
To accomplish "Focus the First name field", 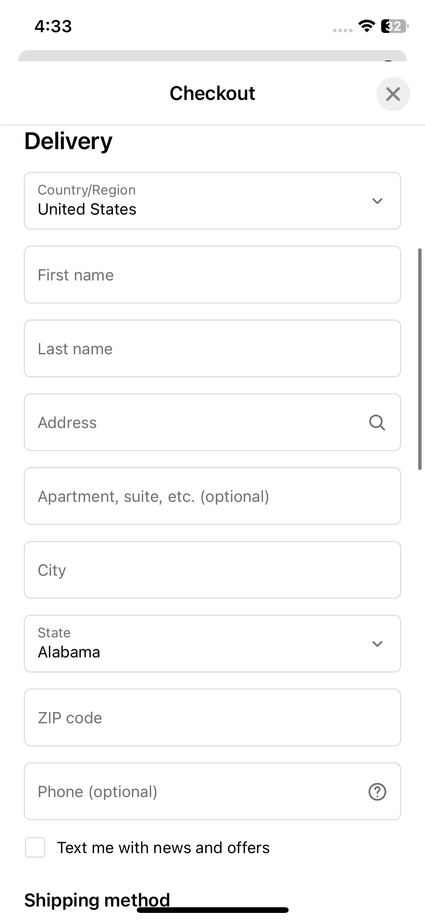I will (212, 275).
